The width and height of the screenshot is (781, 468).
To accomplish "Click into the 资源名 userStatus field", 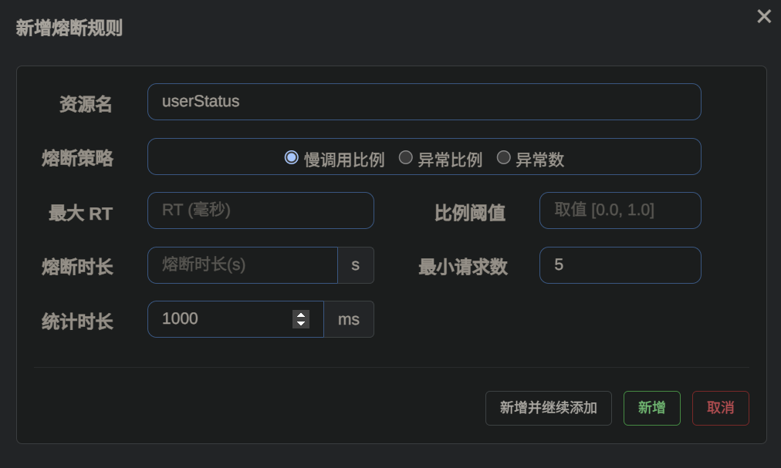I will click(424, 102).
